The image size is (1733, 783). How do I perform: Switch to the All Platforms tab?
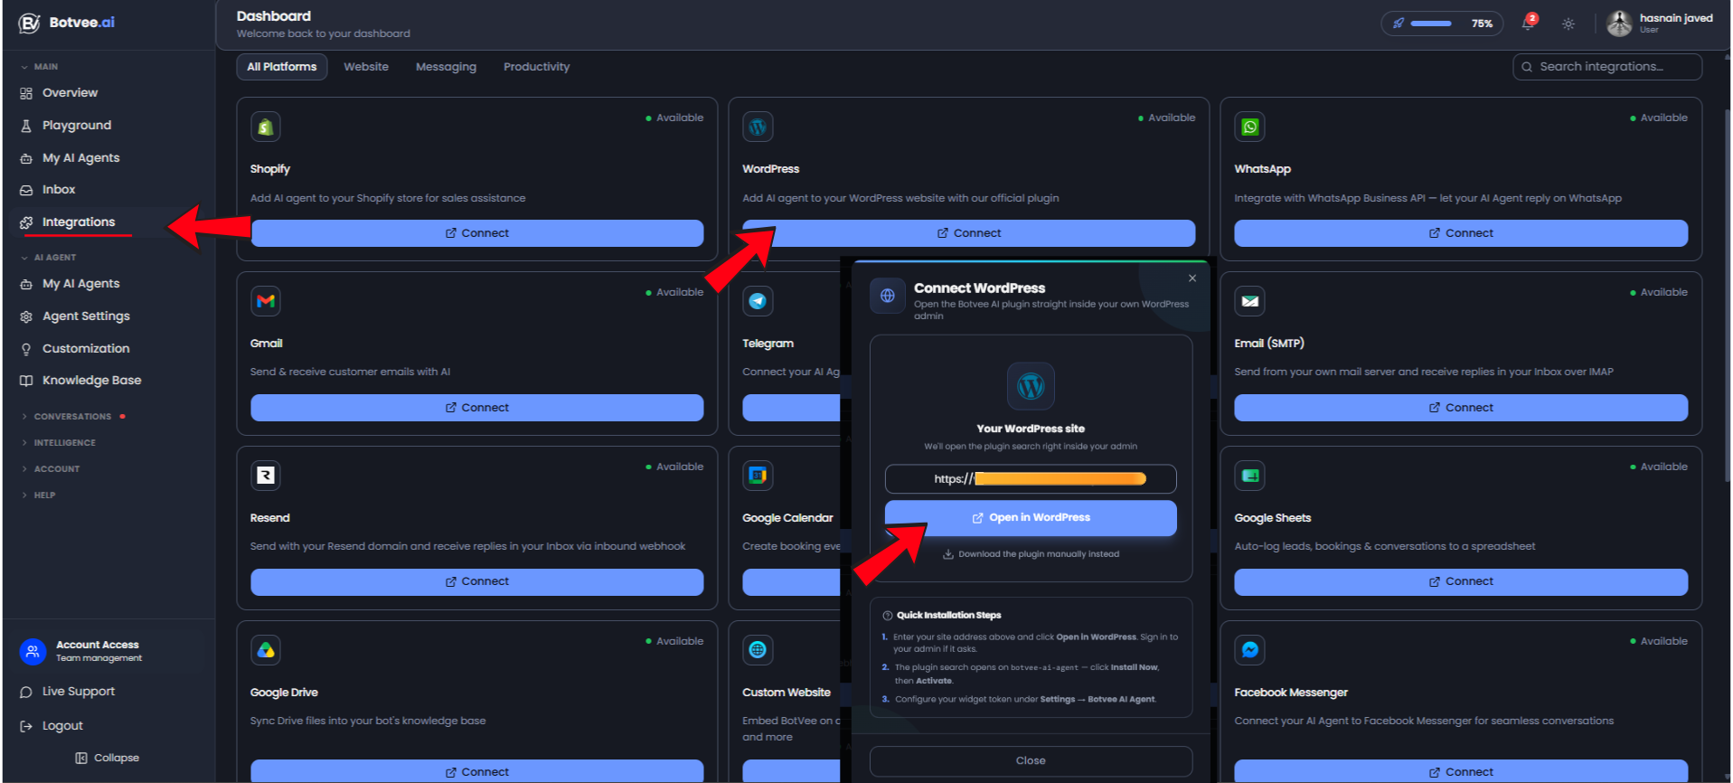click(282, 67)
